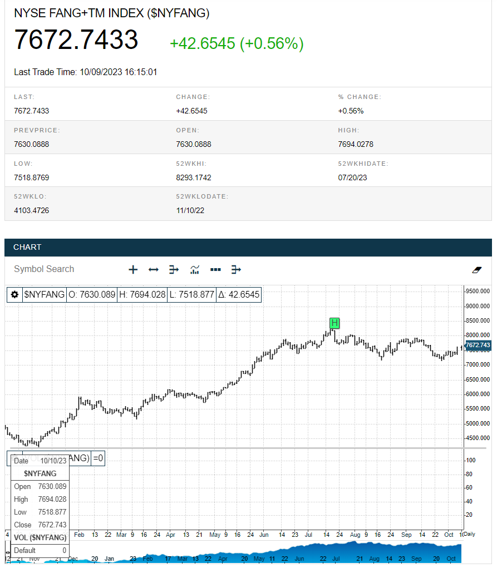Open chart settings gear icon
Image resolution: width=497 pixels, height=573 pixels.
click(14, 294)
